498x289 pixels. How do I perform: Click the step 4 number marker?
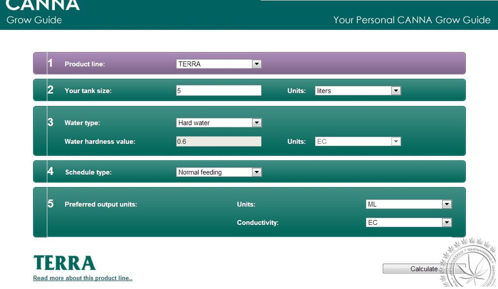click(x=51, y=171)
